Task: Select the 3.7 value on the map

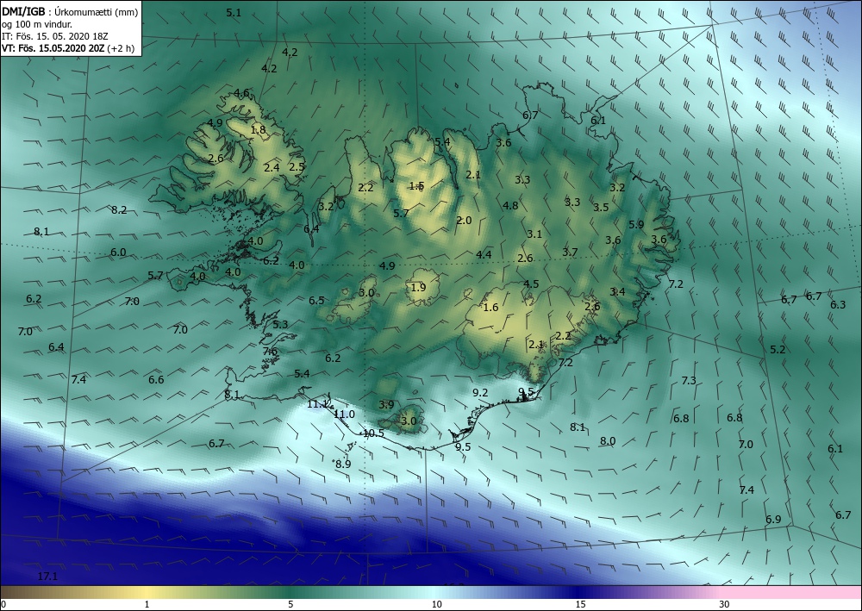Action: (x=570, y=253)
